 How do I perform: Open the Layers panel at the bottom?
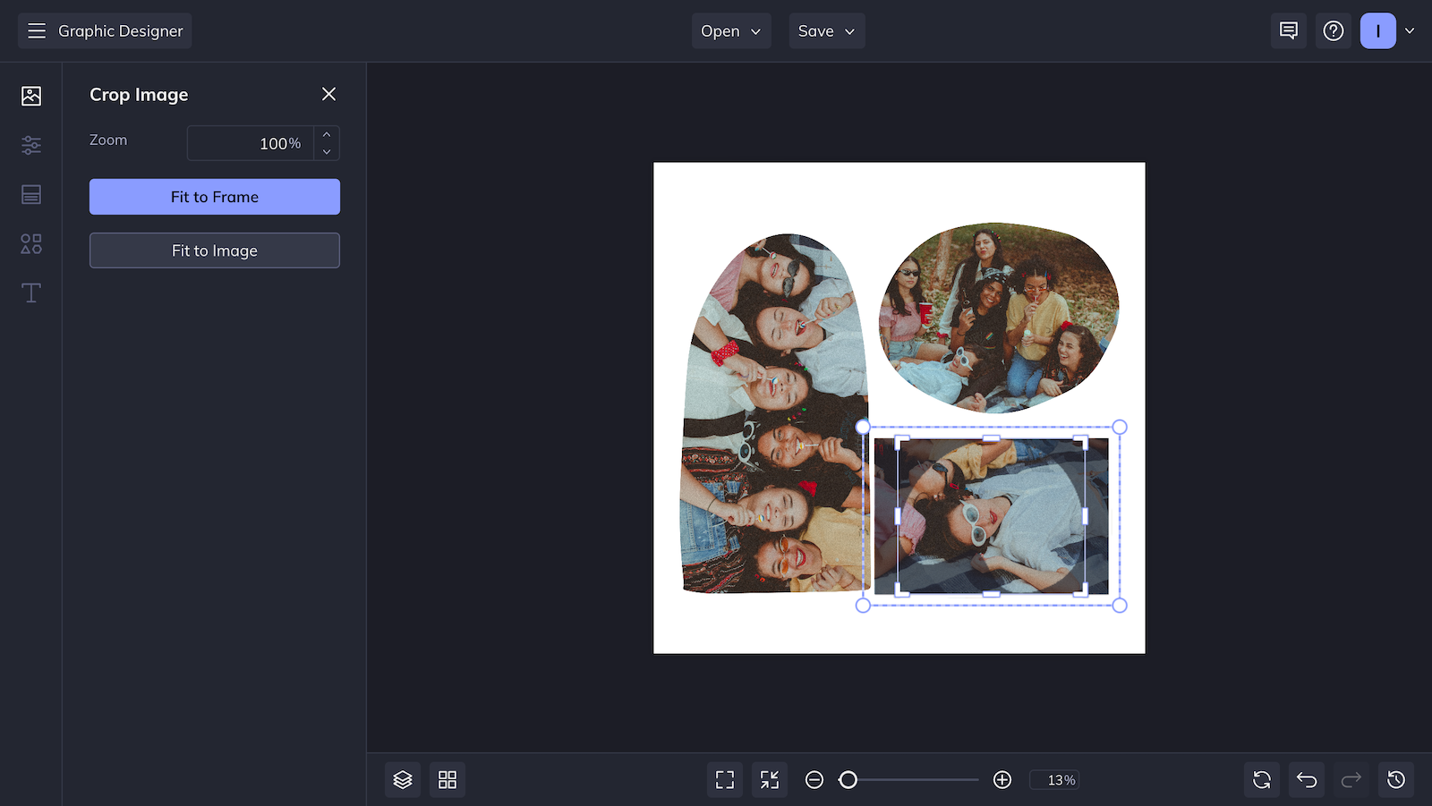pos(402,779)
